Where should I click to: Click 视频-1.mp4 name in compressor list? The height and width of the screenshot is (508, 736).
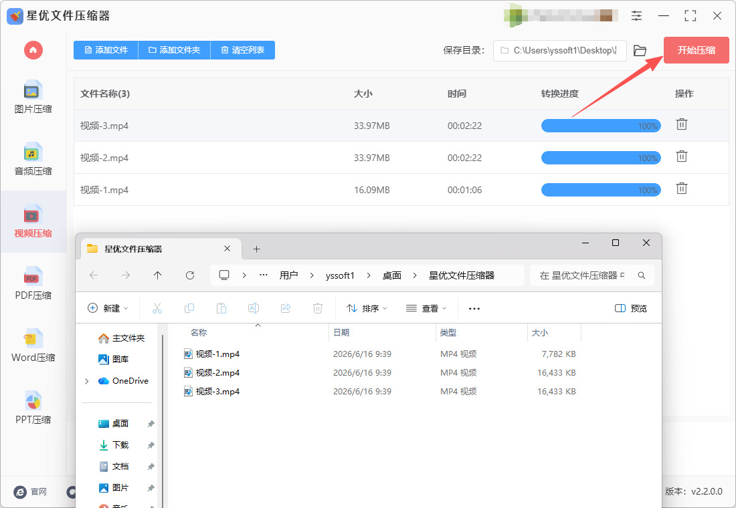[x=104, y=190]
